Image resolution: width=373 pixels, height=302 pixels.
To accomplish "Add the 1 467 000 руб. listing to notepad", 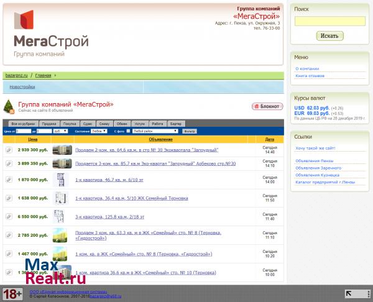I will click(9, 254).
